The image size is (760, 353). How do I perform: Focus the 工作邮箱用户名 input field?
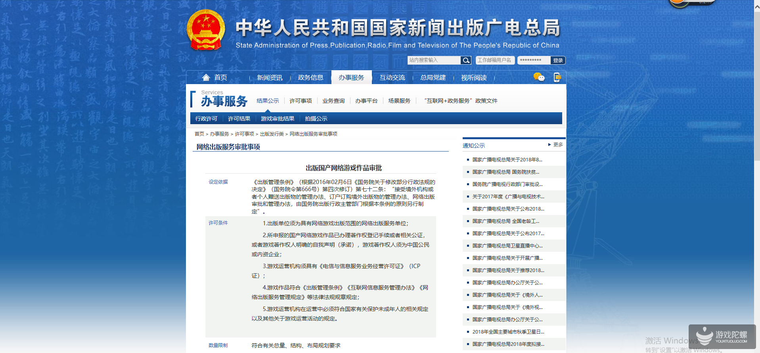click(x=495, y=60)
